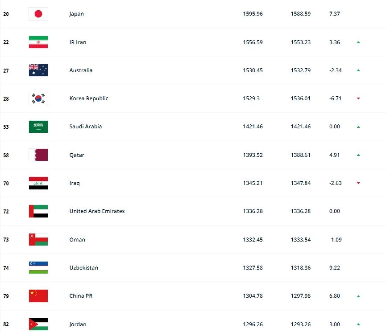Open the China PR team link
Viewport: 386px width, 332px height.
(81, 296)
